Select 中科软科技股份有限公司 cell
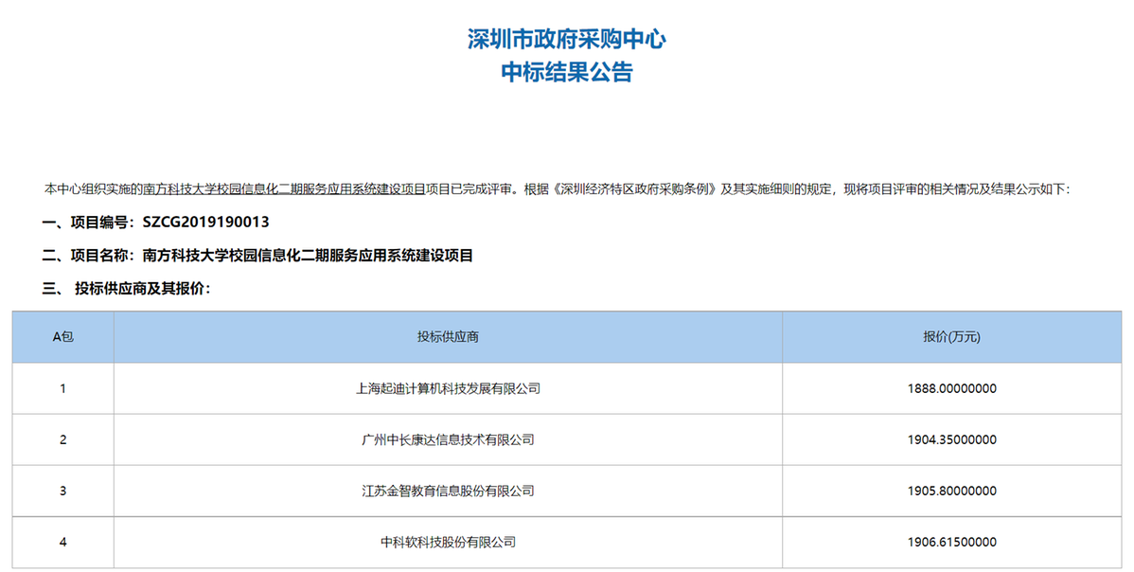 tap(448, 543)
